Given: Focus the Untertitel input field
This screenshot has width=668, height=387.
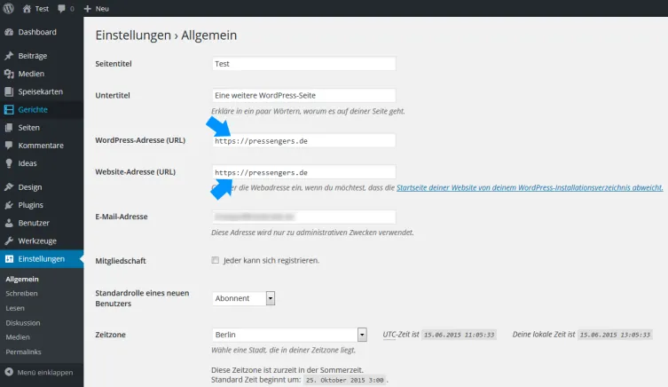Looking at the screenshot, I should [303, 95].
